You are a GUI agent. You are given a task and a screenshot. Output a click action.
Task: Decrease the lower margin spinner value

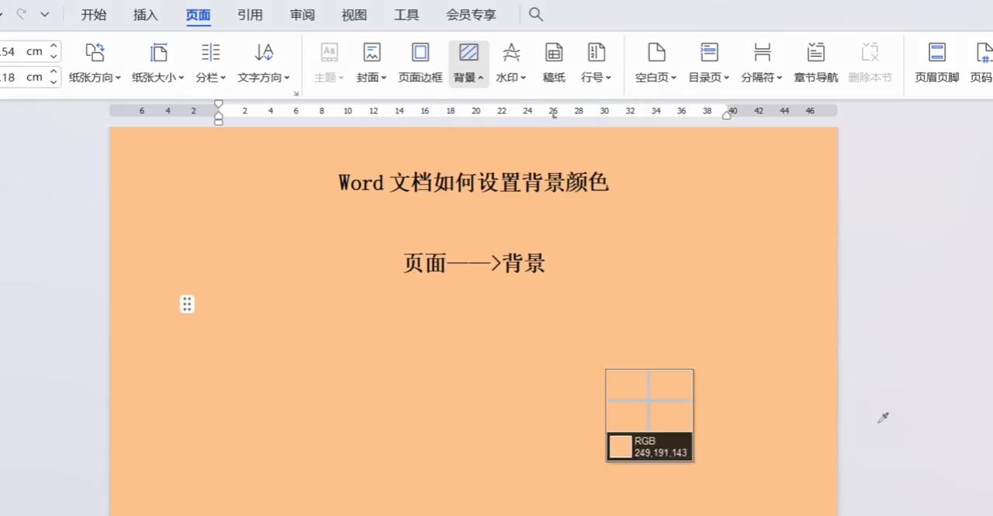click(x=54, y=81)
